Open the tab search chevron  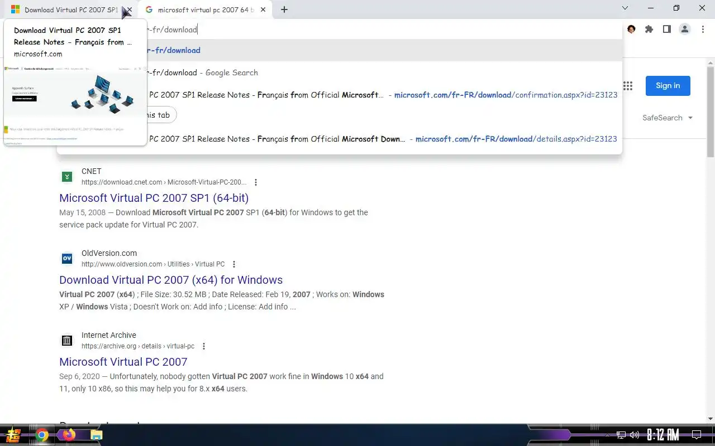625,8
